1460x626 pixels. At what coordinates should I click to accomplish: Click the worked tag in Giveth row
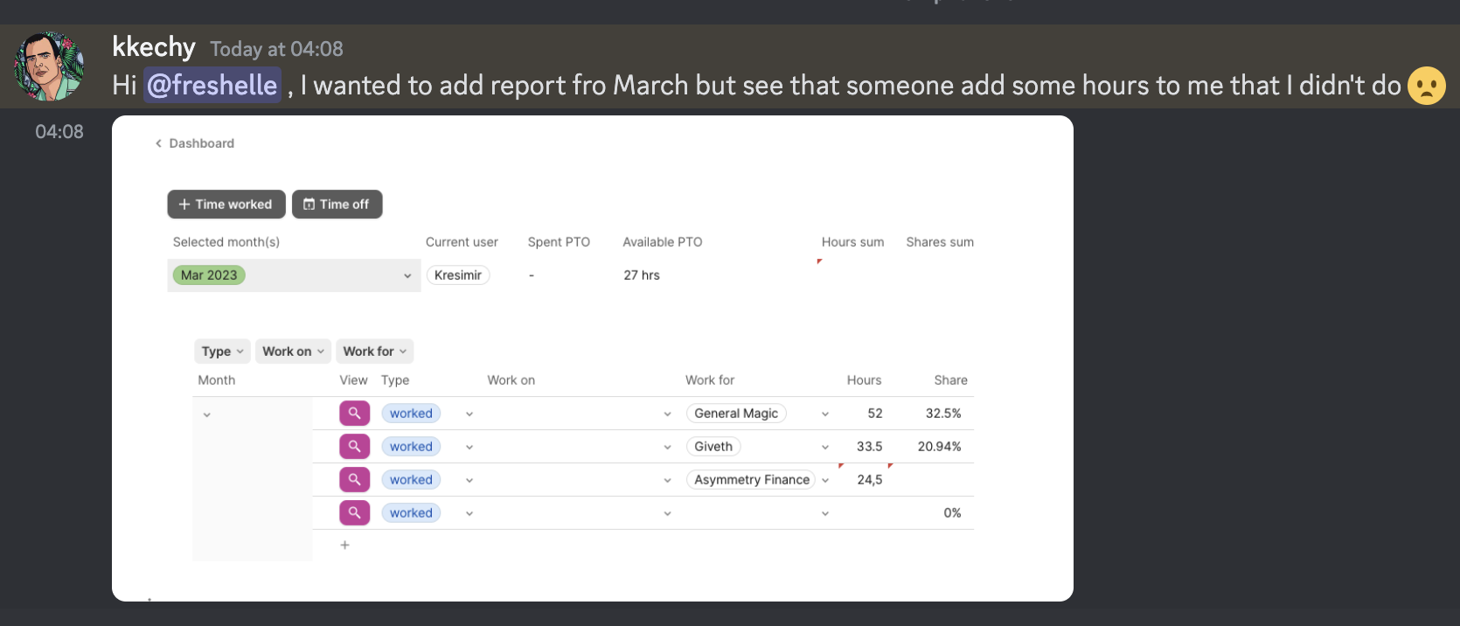tap(411, 447)
